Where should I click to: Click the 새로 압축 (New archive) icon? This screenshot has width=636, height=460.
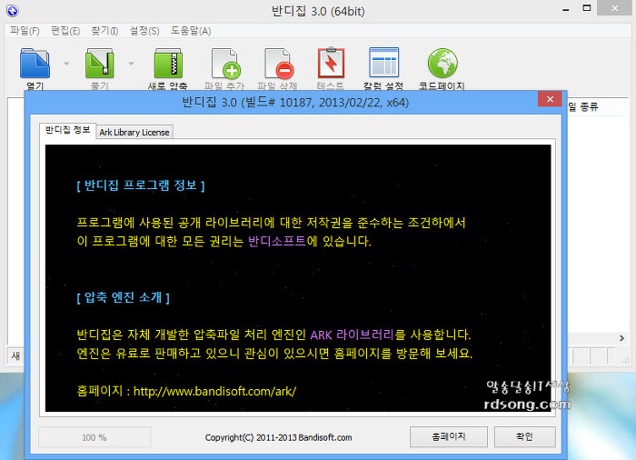(x=169, y=64)
